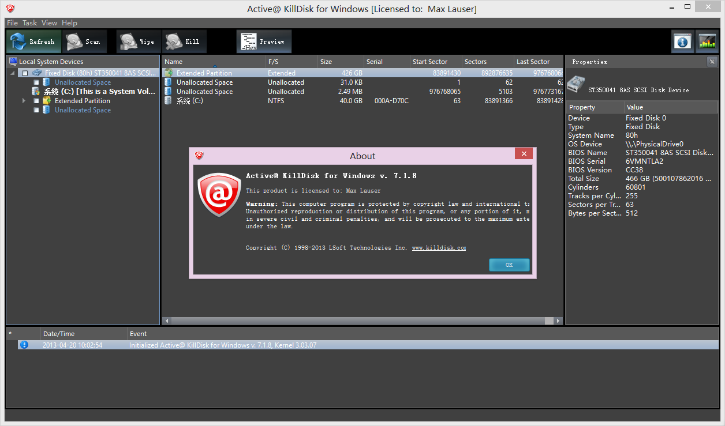Viewport: 725px width, 426px height.
Task: Click the NTFS volume icon in list
Action: tap(169, 101)
